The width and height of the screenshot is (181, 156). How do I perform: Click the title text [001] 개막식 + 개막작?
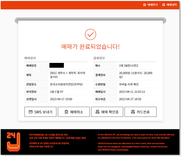pyautogui.click(x=67, y=75)
